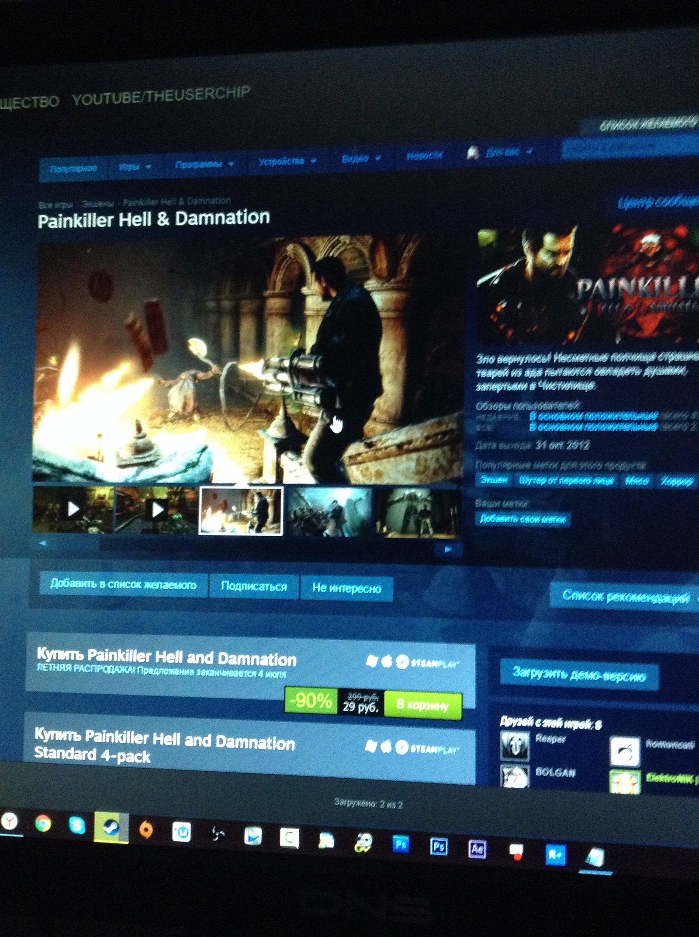699x937 pixels.
Task: Click left arrow of thumbnail strip scrollbar
Action: click(42, 543)
